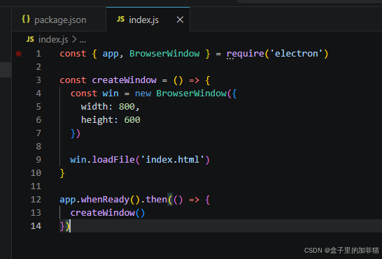This screenshot has height=259, width=382.
Task: Click the 'index.html' string on line 9
Action: (x=173, y=160)
